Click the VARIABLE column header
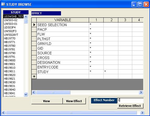 click(63, 20)
